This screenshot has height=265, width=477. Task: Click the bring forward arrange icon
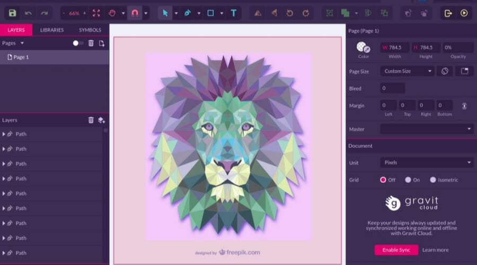pyautogui.click(x=408, y=13)
